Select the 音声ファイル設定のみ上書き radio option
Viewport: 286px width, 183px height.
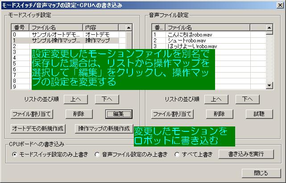point(97,155)
